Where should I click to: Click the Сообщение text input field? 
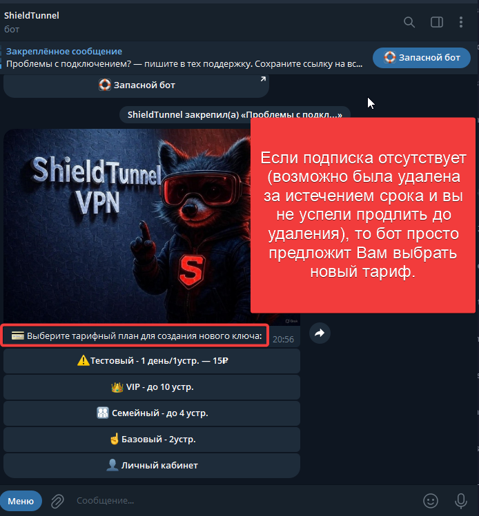(x=244, y=501)
